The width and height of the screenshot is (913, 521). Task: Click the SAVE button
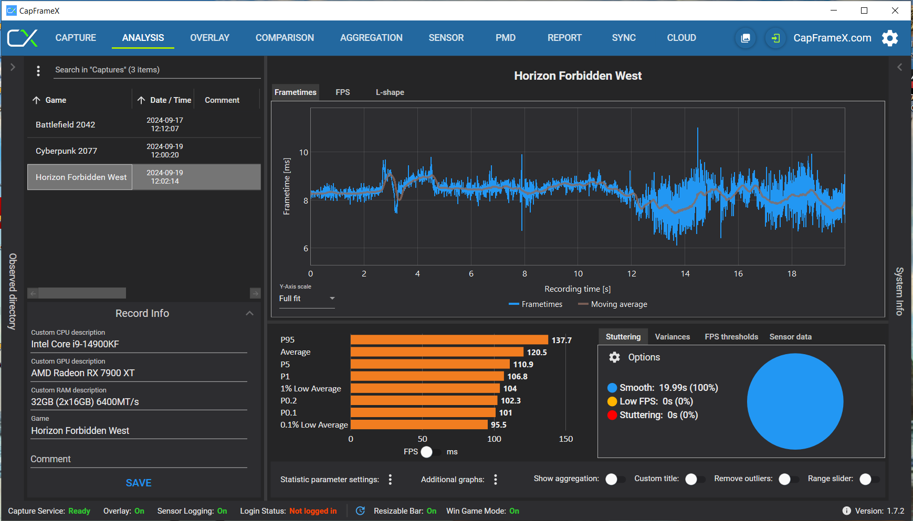click(139, 483)
